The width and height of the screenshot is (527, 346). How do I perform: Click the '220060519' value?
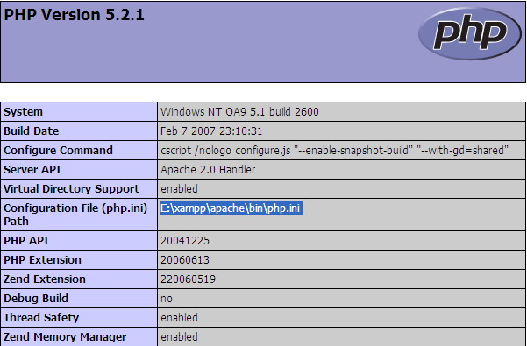[188, 279]
